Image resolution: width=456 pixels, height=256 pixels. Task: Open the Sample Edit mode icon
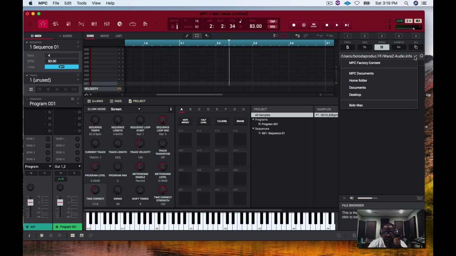click(x=81, y=24)
